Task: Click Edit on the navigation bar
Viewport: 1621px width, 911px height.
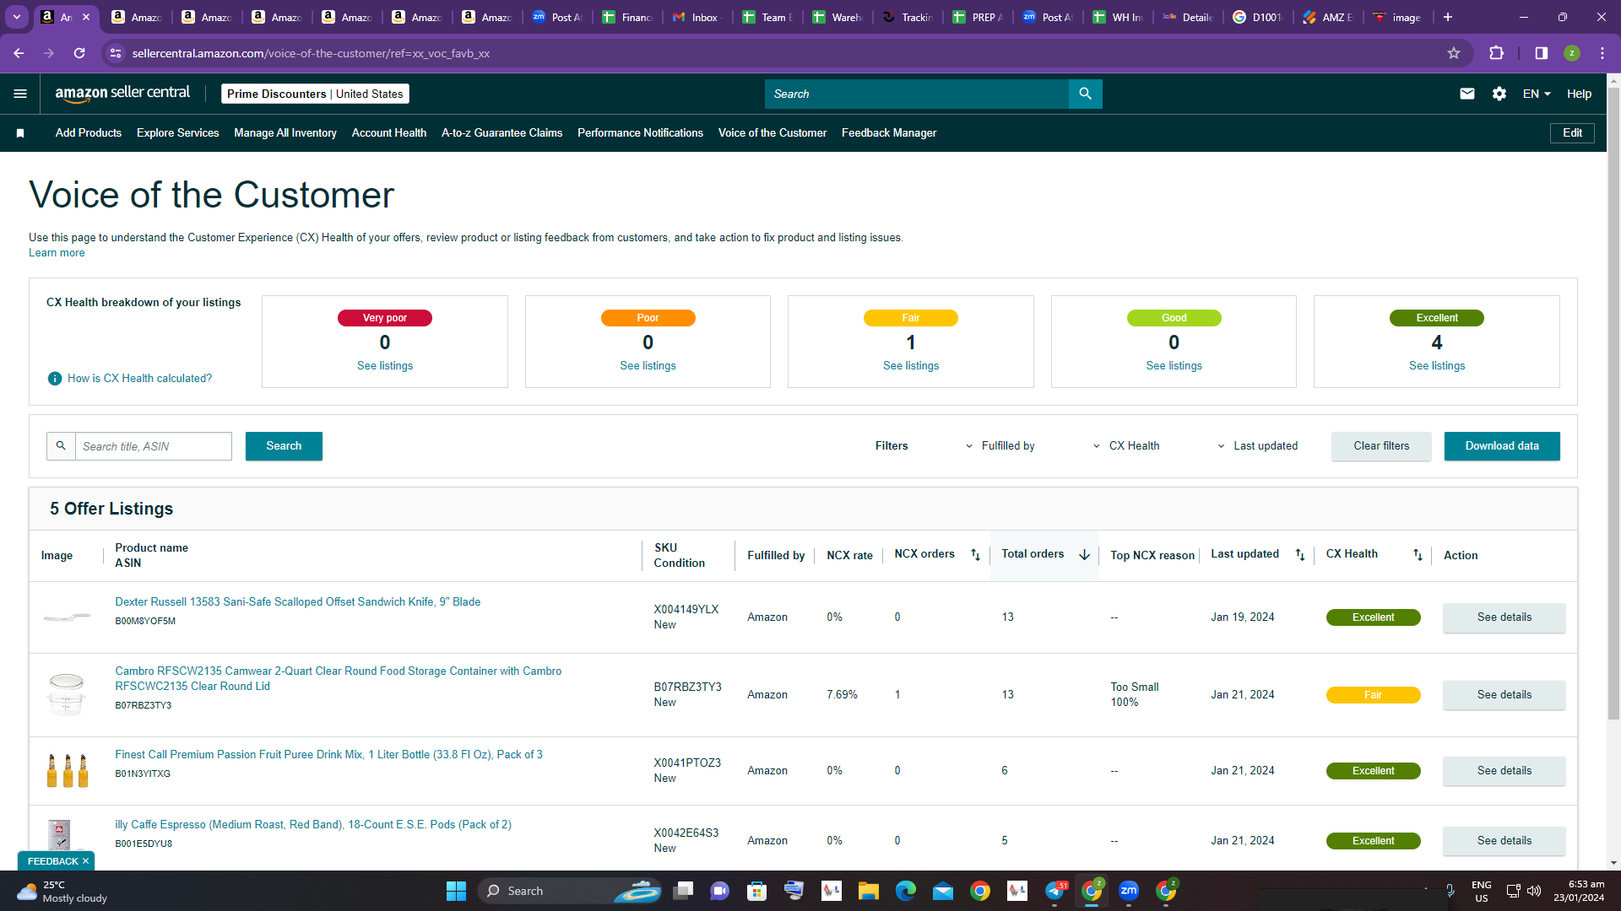Action: [x=1572, y=133]
